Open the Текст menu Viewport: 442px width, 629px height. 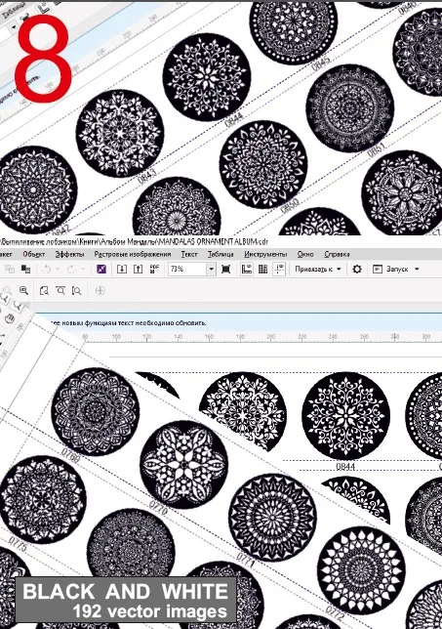189,254
